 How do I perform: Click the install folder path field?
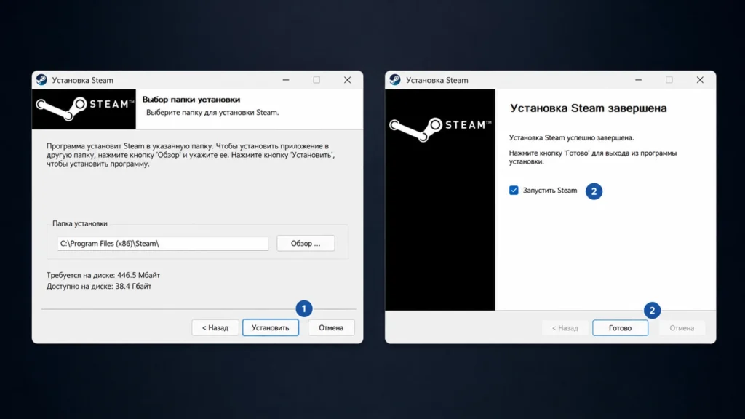point(163,243)
